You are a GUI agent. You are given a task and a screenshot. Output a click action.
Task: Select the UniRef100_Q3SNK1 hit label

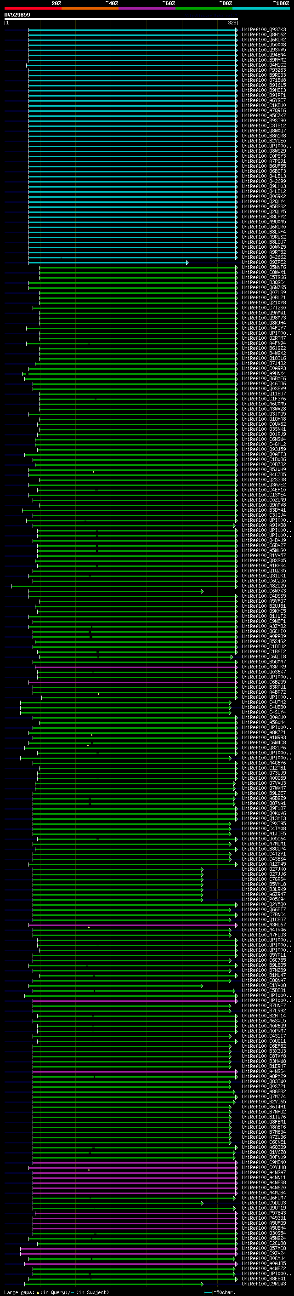tap(264, 429)
